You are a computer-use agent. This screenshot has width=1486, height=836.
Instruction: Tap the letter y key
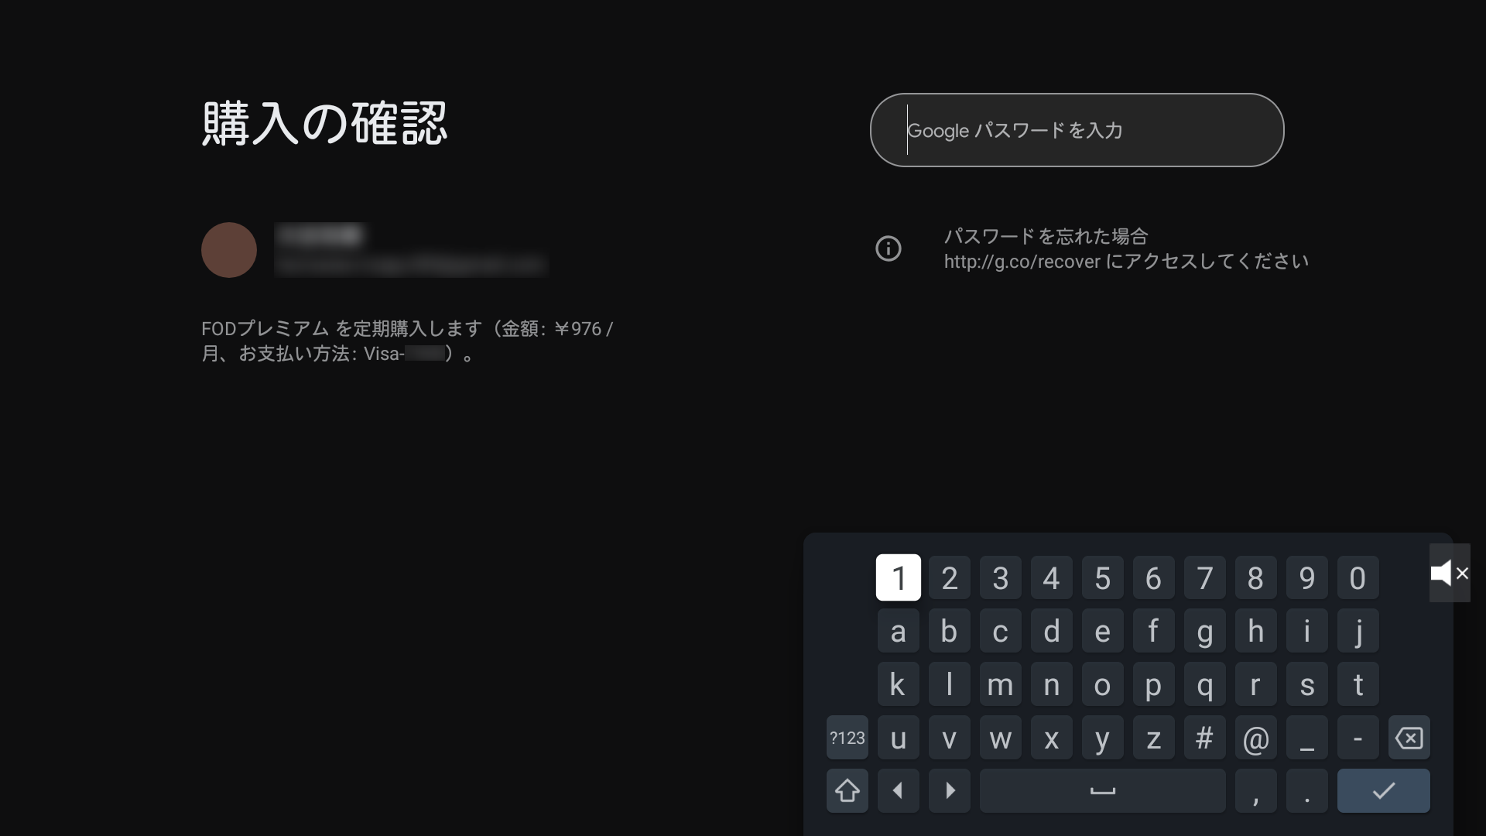1102,738
